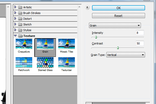Expand the Artistic filter category

pyautogui.click(x=15, y=7)
